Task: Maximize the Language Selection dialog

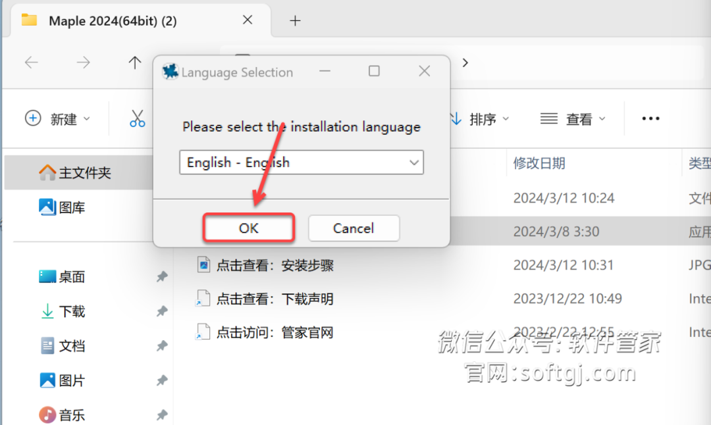Action: pos(374,71)
